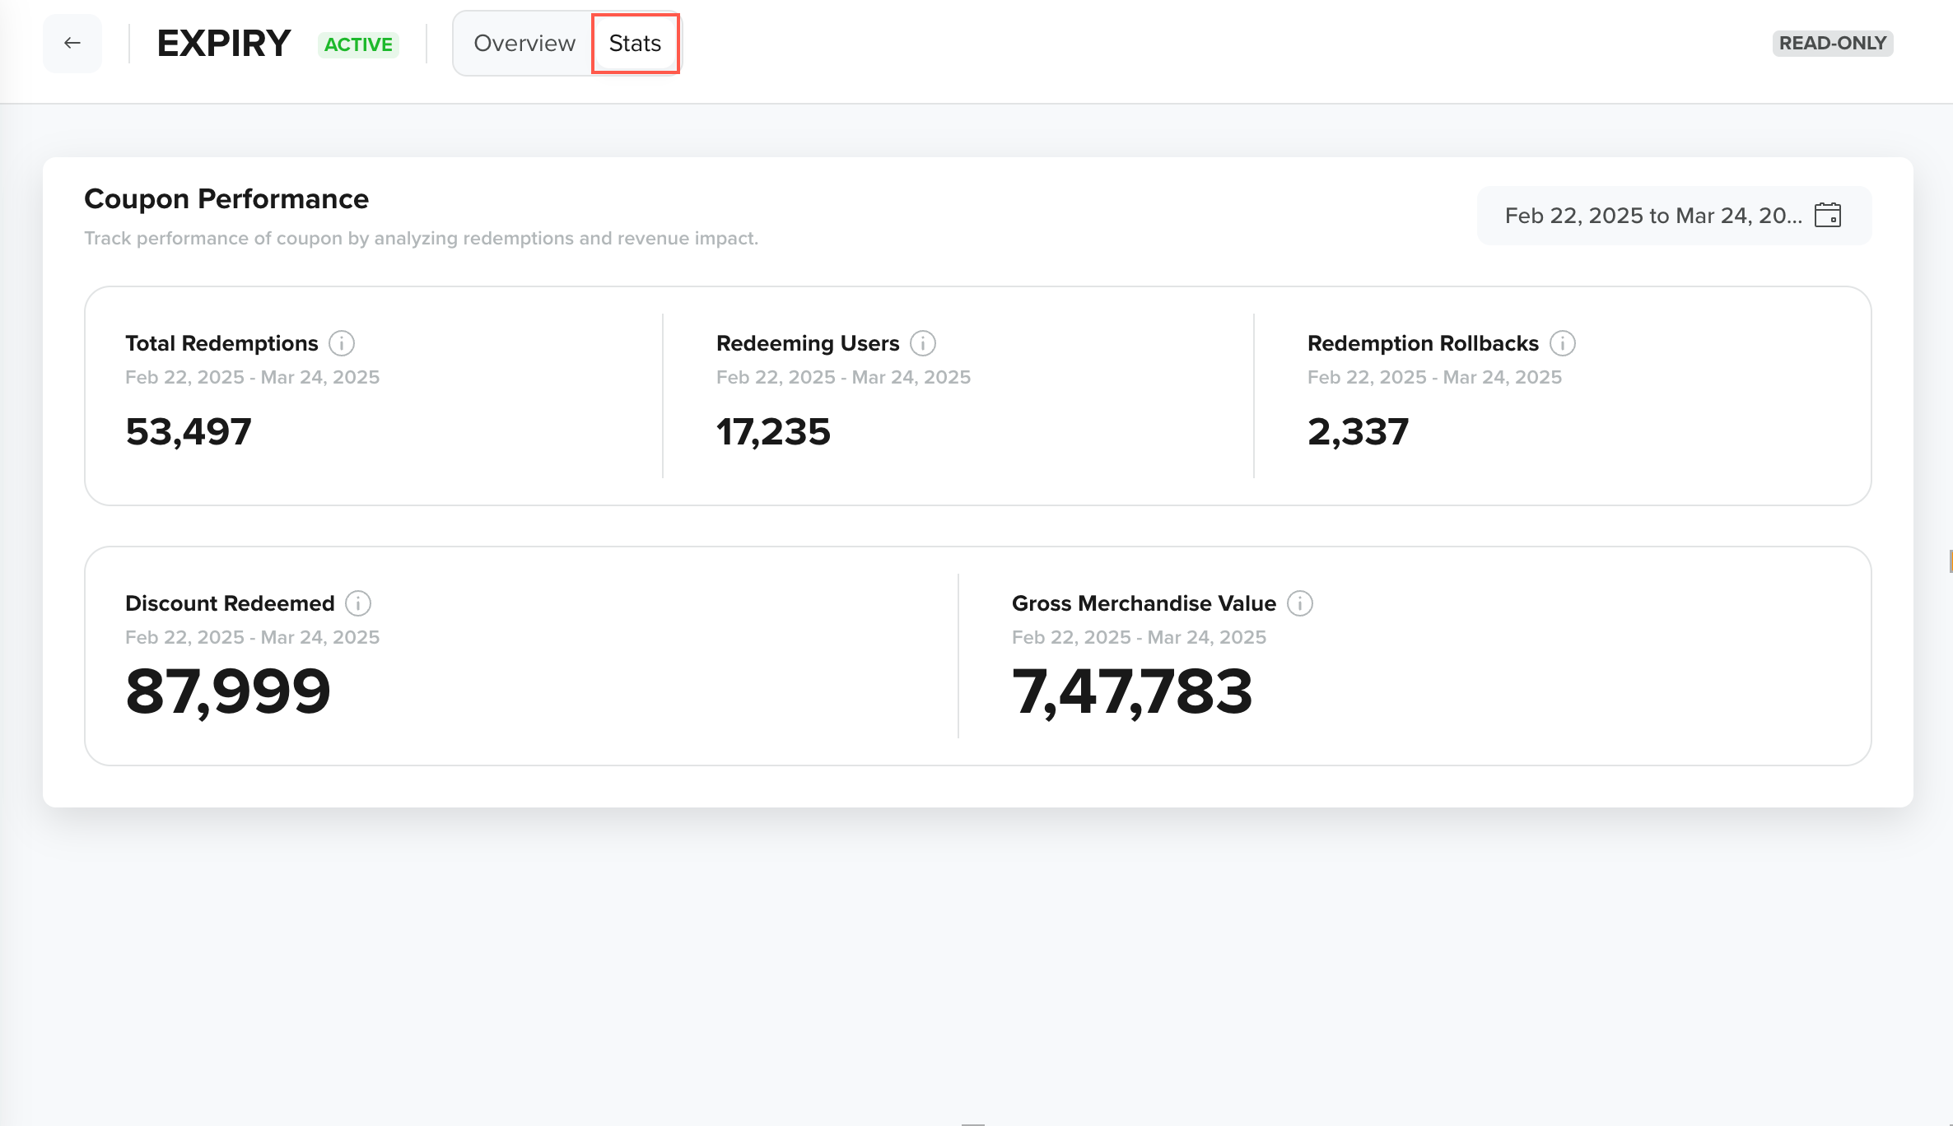
Task: Open the Feb 22 to Mar 24 date range field
Action: 1652,216
